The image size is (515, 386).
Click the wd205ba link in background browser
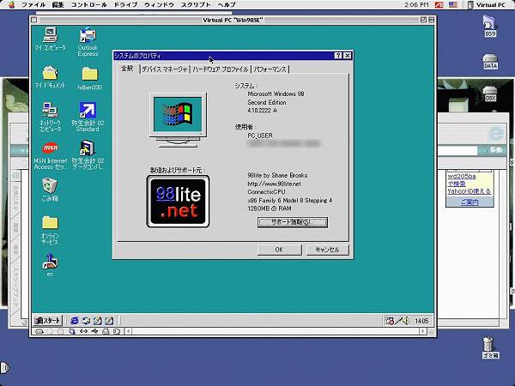[462, 176]
